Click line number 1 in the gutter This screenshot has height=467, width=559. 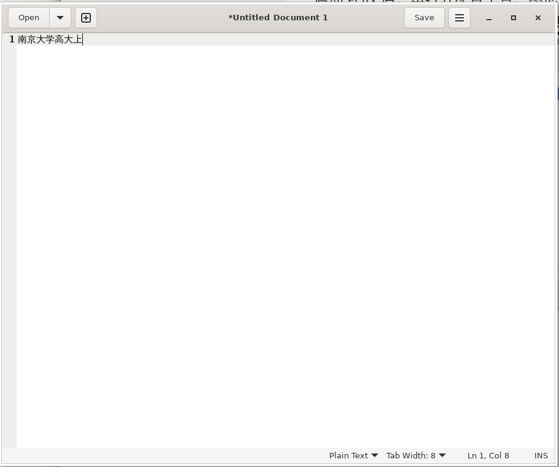point(12,39)
